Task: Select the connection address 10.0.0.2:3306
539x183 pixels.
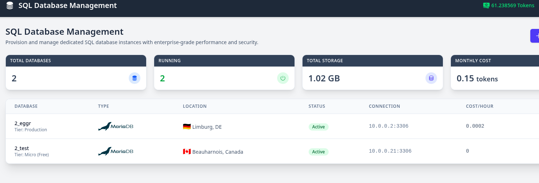Action: (388, 126)
